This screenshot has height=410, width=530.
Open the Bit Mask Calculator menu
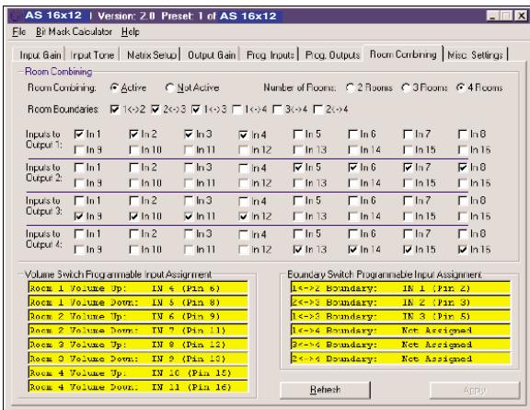tap(74, 32)
